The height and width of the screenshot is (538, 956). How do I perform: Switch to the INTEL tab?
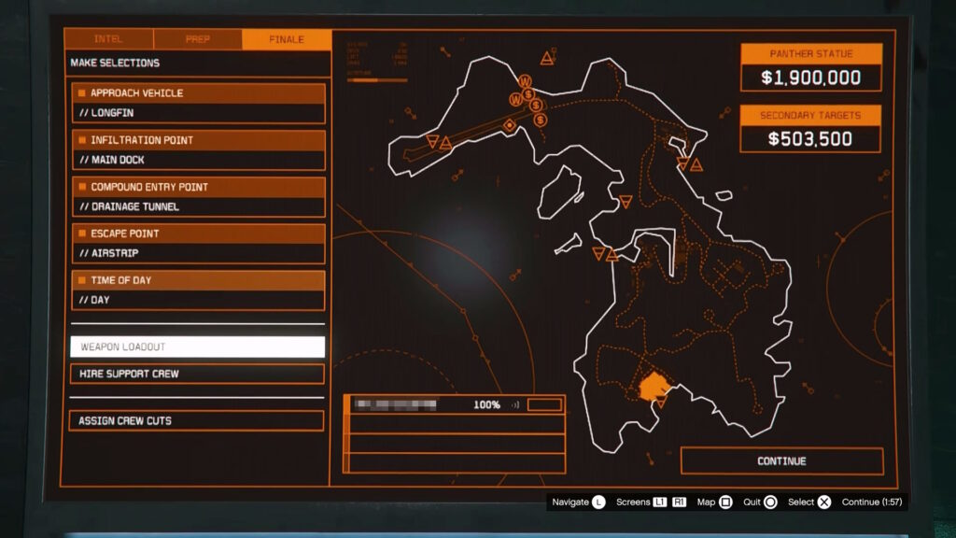click(108, 39)
